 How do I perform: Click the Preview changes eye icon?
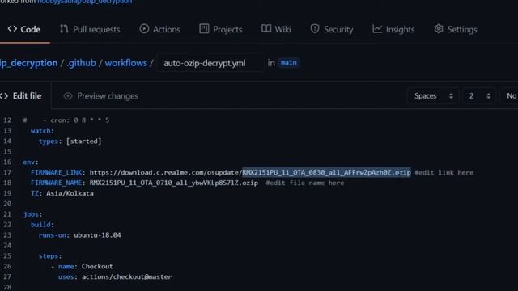tap(68, 96)
